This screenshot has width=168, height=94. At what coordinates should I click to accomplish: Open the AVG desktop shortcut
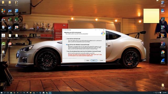(x=3, y=11)
